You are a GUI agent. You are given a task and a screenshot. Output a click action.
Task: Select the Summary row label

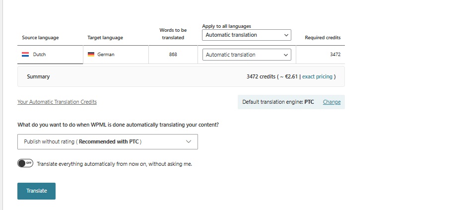(38, 77)
